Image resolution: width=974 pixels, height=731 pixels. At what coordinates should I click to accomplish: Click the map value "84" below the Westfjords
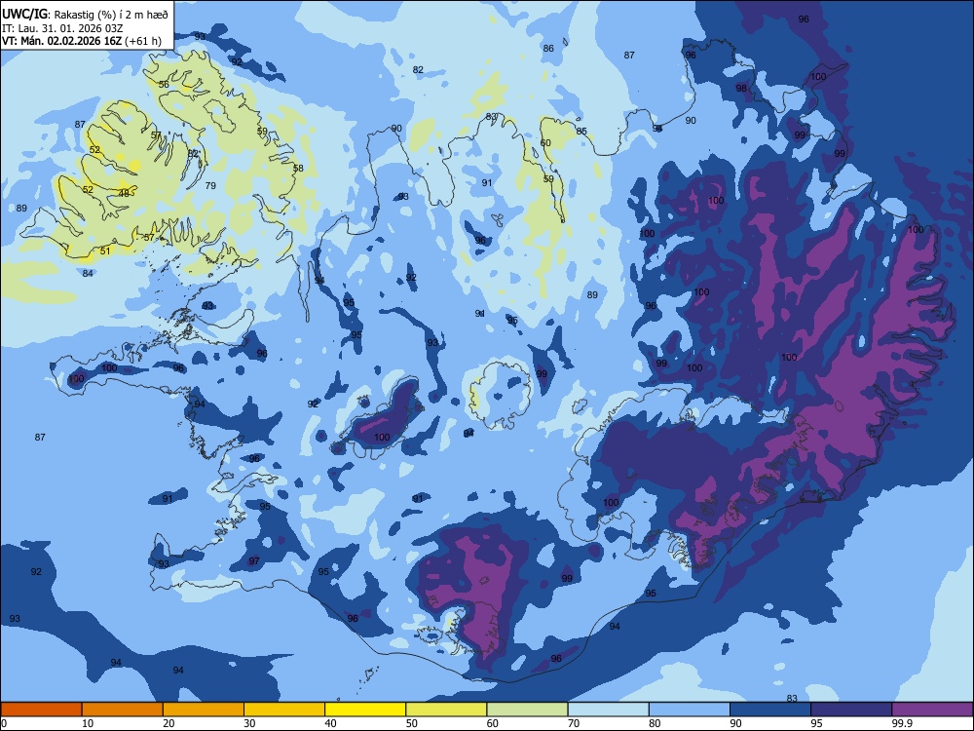click(x=88, y=273)
